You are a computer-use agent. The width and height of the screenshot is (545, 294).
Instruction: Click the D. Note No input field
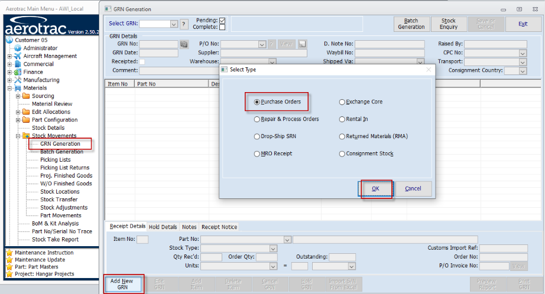point(390,44)
